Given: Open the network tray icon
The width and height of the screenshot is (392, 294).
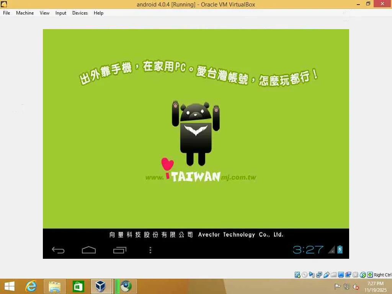Looking at the screenshot, I should (346, 286).
